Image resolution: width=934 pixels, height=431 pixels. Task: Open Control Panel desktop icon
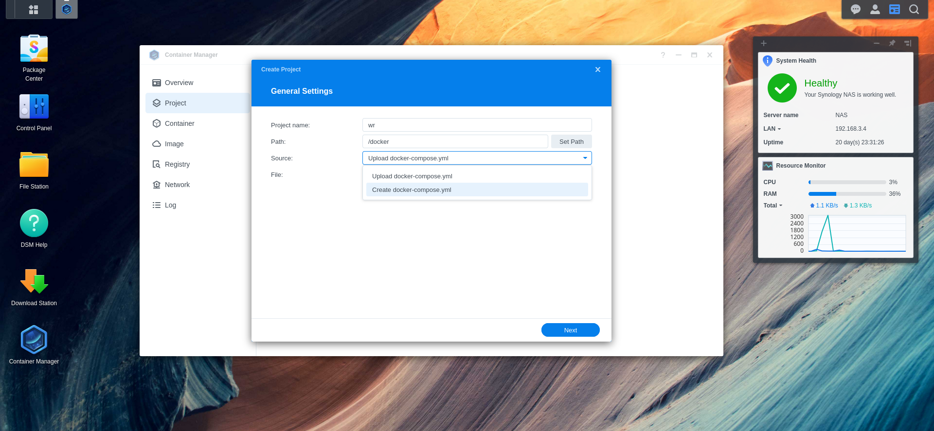(34, 107)
